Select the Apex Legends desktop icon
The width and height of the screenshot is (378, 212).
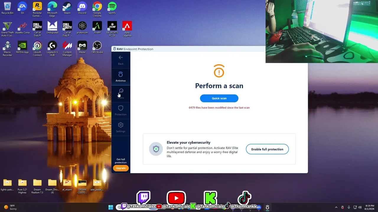[127, 29]
